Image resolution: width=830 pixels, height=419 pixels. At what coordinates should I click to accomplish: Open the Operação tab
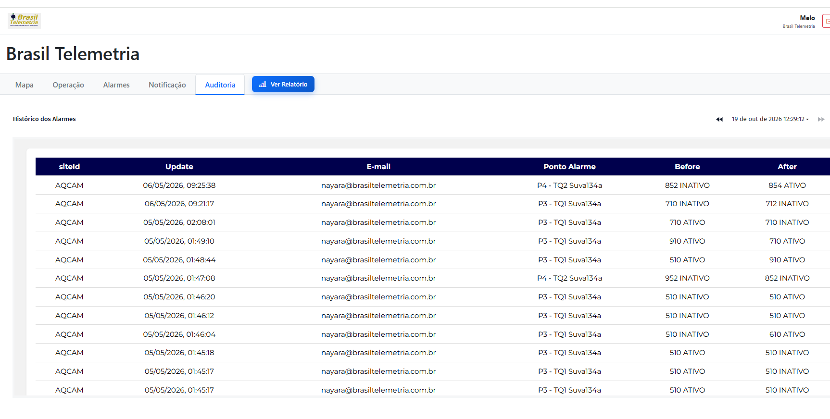[x=68, y=85]
